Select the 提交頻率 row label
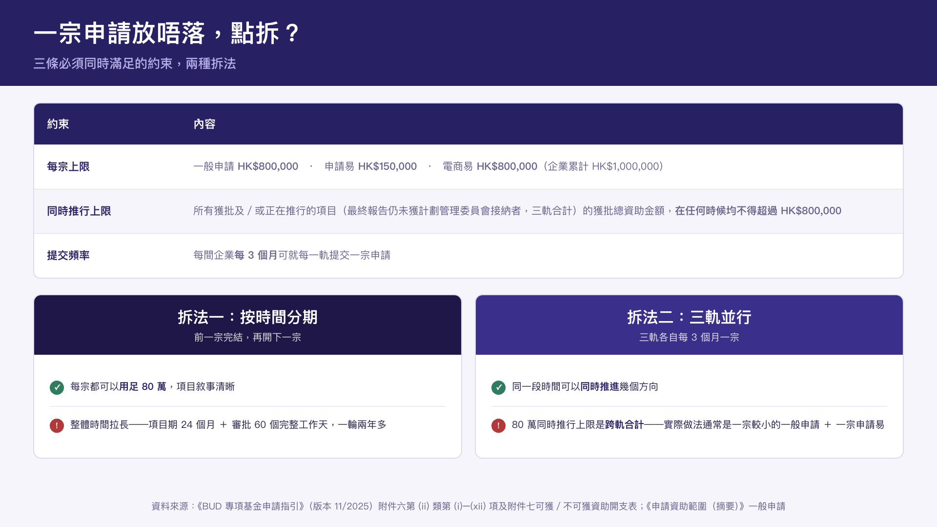The height and width of the screenshot is (527, 937). (x=68, y=255)
